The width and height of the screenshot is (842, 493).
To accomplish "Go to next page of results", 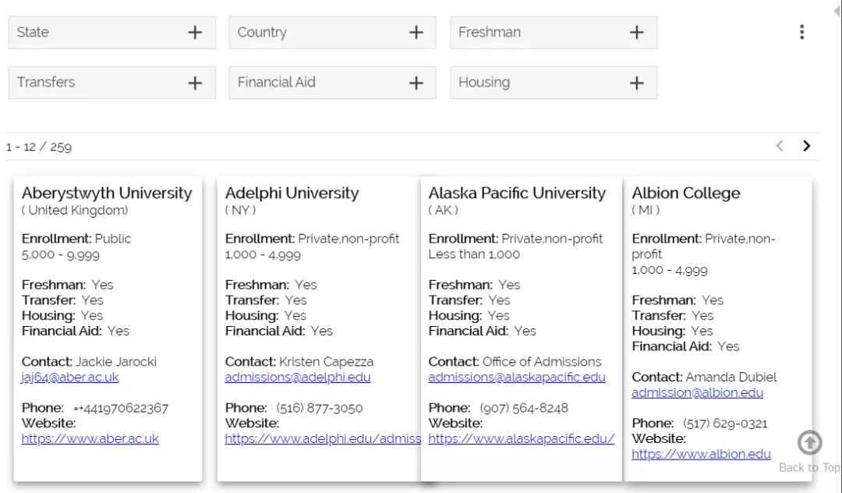I will [807, 146].
